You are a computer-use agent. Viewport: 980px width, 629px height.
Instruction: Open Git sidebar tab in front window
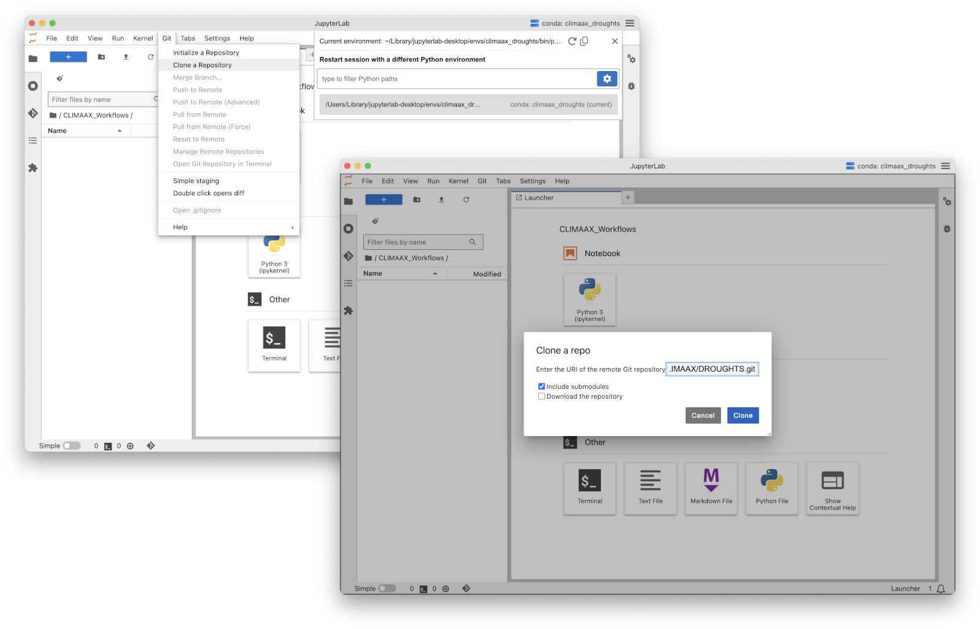[x=349, y=256]
